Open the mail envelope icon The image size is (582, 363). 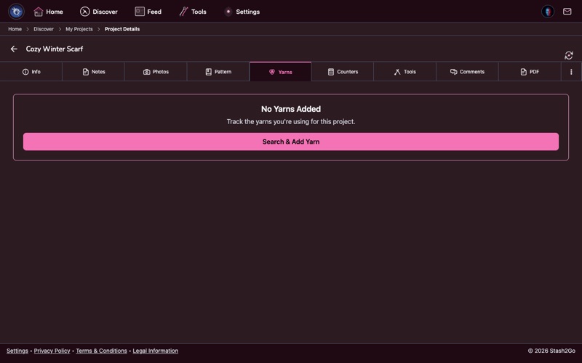pos(567,12)
